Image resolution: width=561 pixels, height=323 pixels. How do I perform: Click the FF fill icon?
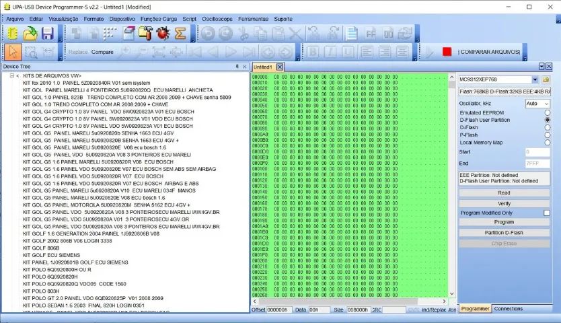tap(371, 34)
